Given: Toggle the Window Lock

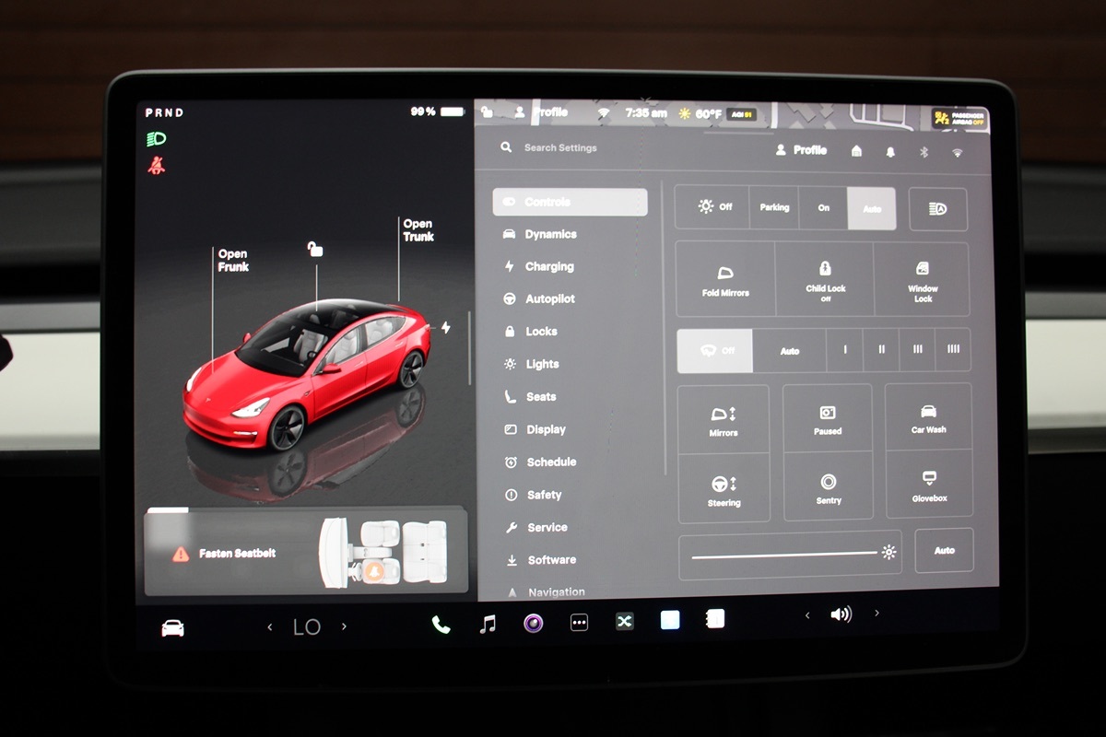Looking at the screenshot, I should point(923,279).
